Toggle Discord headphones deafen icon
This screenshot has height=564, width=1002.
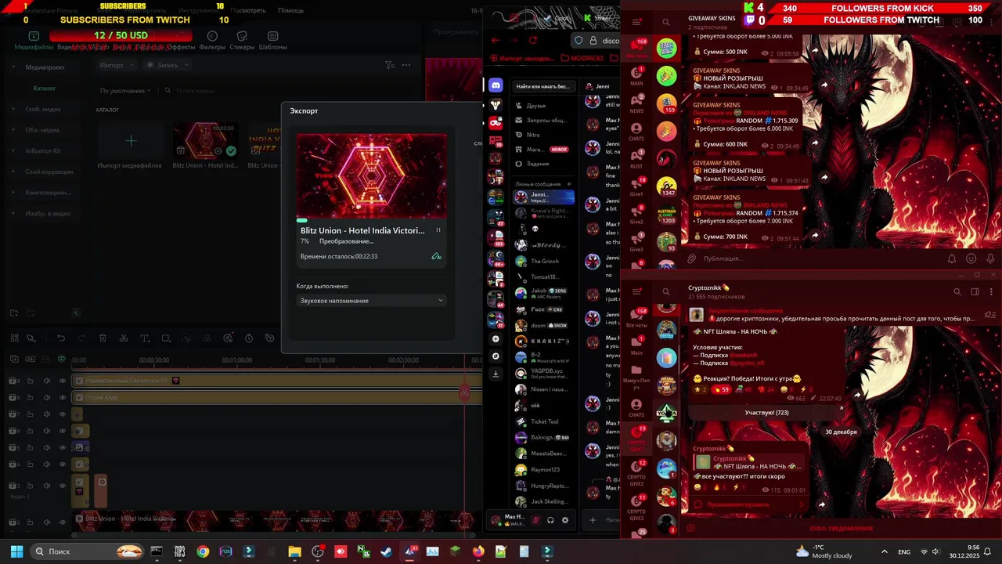[550, 519]
